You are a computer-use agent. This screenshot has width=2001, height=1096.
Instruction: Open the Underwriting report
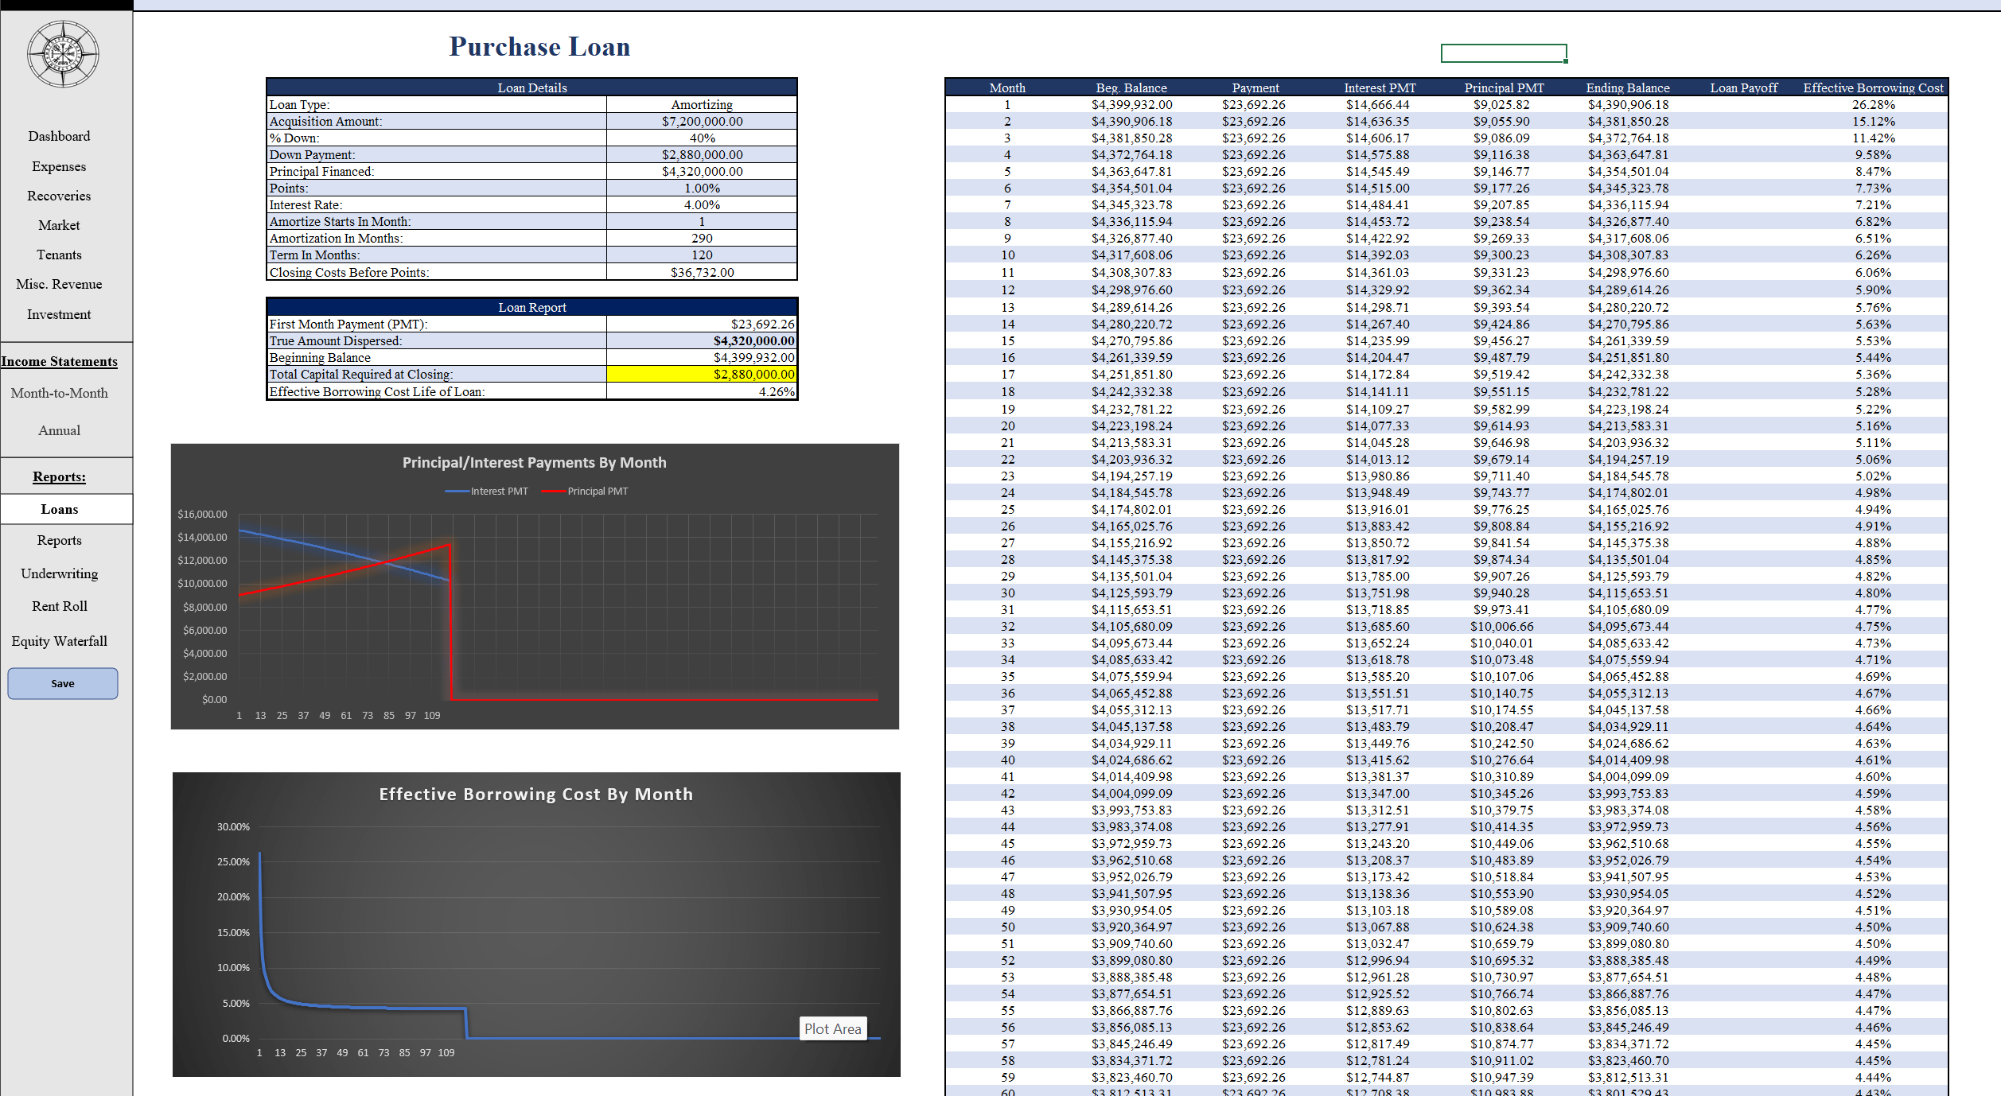point(59,573)
